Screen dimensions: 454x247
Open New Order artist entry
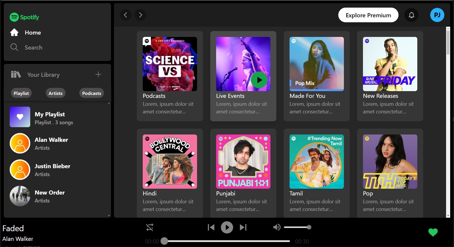[x=57, y=196]
